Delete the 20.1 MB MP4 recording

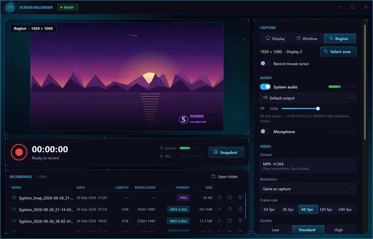pyautogui.click(x=240, y=209)
